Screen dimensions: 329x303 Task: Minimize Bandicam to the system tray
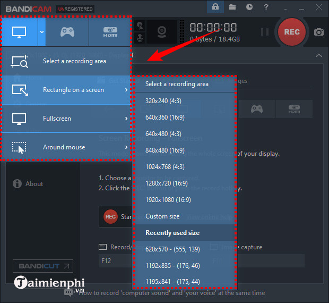pos(285,9)
